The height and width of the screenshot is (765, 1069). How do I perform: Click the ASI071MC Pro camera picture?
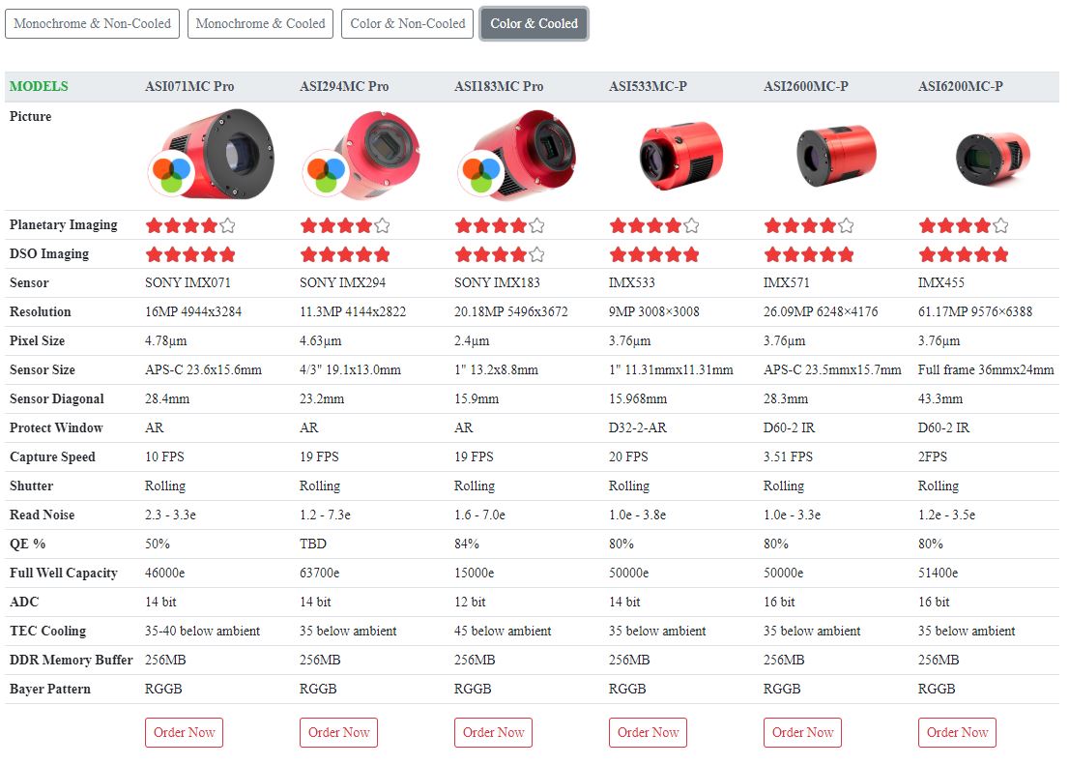pos(212,155)
